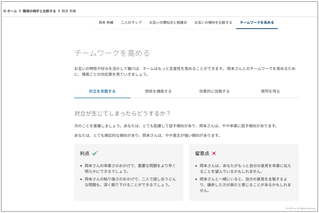This screenshot has width=319, height=213.
Task: Show the 賛同を得る sub-tab
Action: point(270,91)
